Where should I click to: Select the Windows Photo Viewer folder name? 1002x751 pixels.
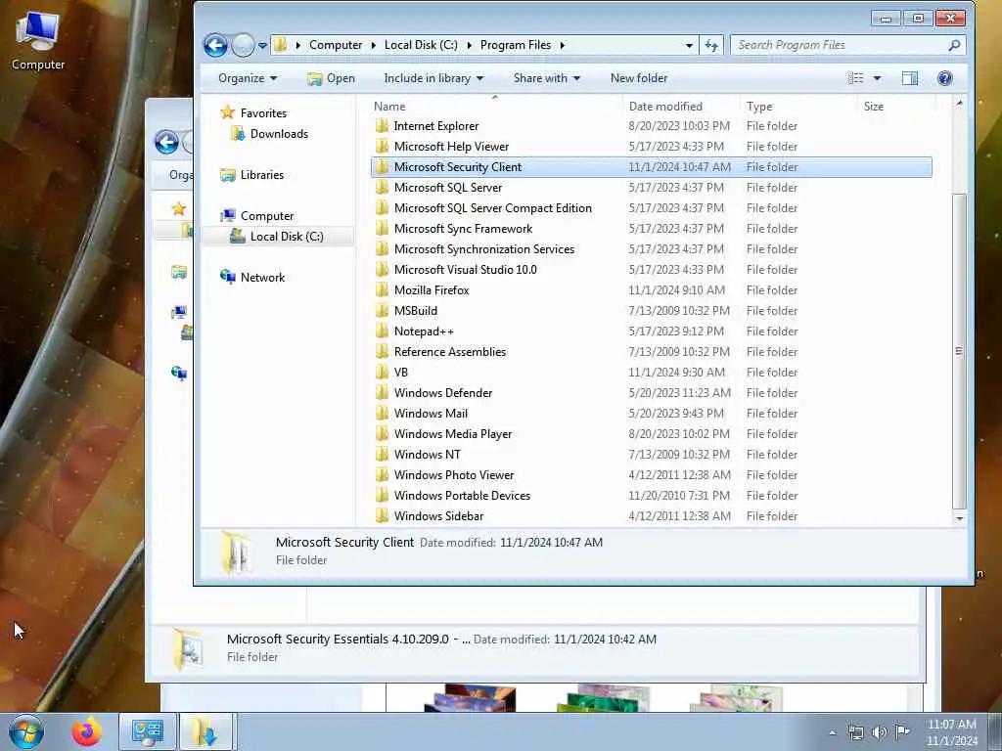(x=454, y=474)
